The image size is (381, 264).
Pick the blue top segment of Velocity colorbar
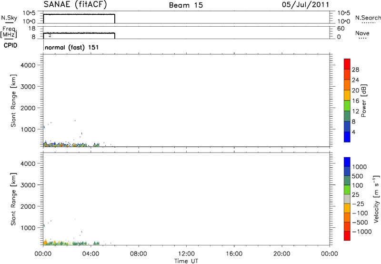click(x=347, y=162)
